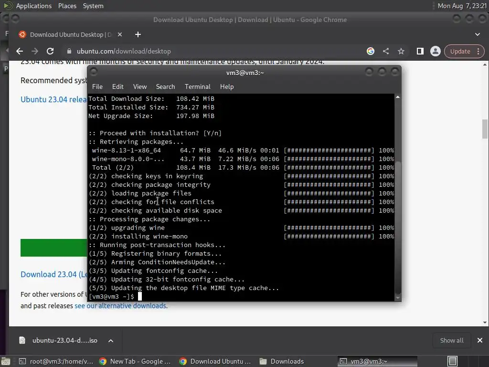
Task: Click the line 'Proceed with installation? [Y/n]'
Action: click(x=155, y=133)
